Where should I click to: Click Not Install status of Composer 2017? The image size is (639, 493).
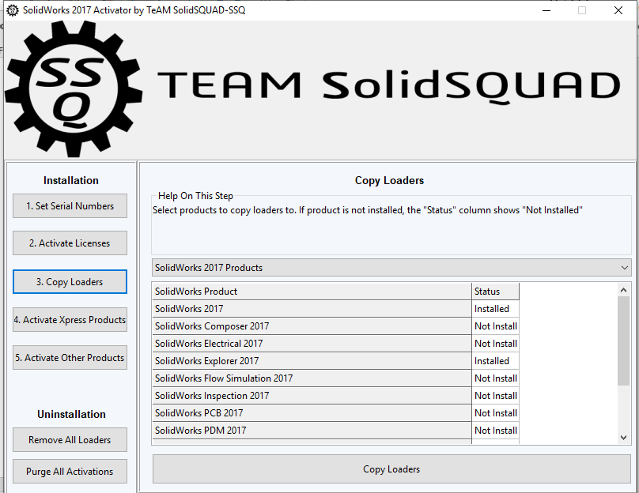point(496,326)
